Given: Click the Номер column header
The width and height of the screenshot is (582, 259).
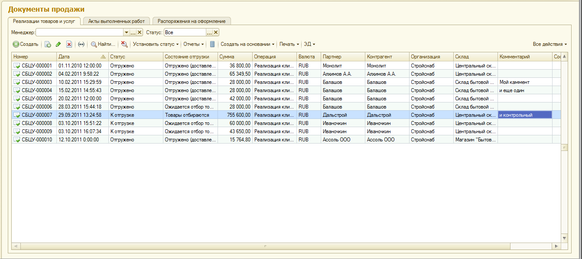Looking at the screenshot, I should pyautogui.click(x=34, y=57).
